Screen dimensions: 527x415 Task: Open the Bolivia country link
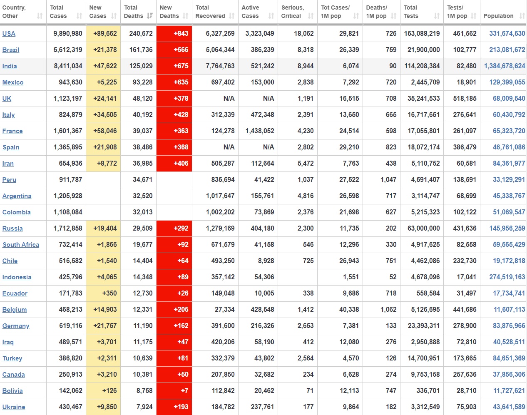12,391
